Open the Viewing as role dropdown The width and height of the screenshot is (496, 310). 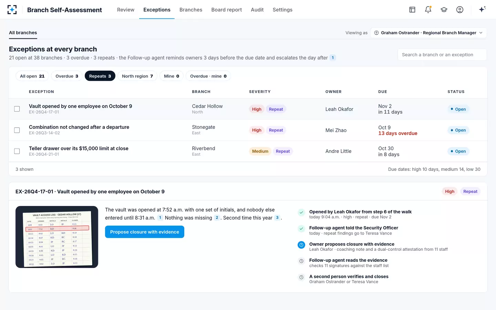coord(428,33)
